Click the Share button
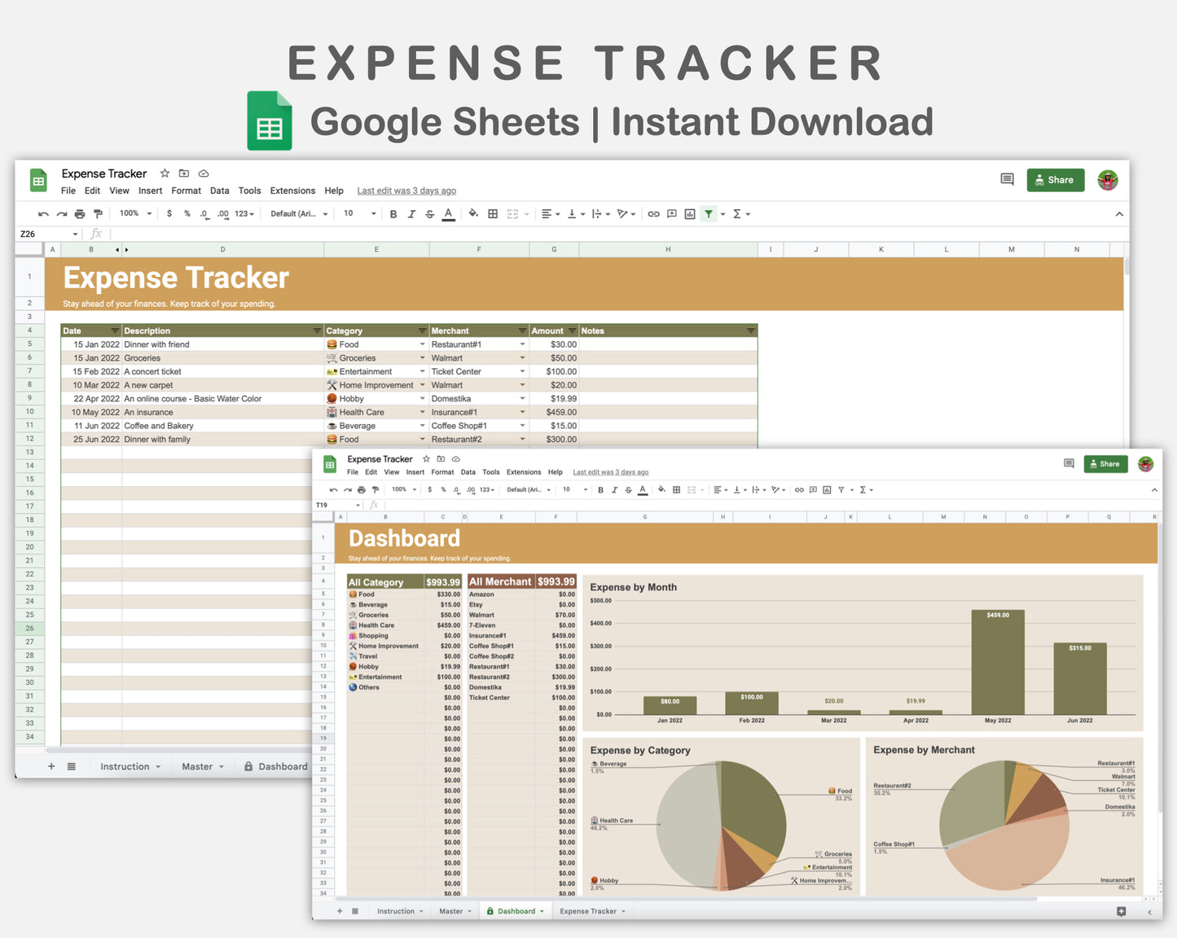Viewport: 1177px width, 938px height. coord(1055,180)
